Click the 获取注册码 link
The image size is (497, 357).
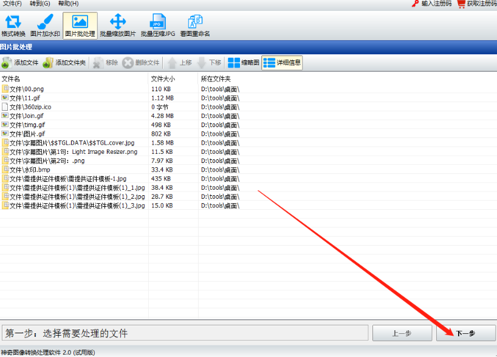(477, 4)
